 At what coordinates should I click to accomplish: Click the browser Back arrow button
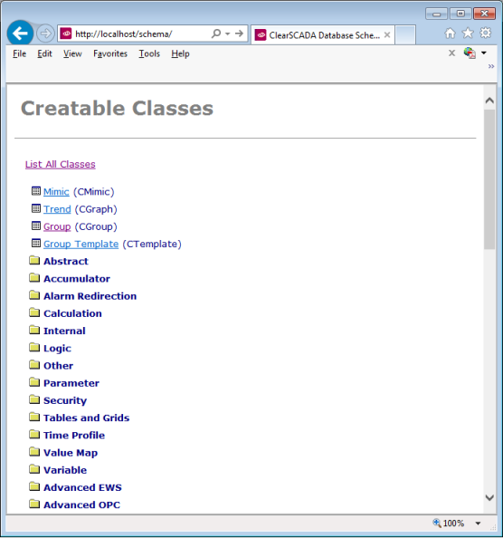[20, 34]
